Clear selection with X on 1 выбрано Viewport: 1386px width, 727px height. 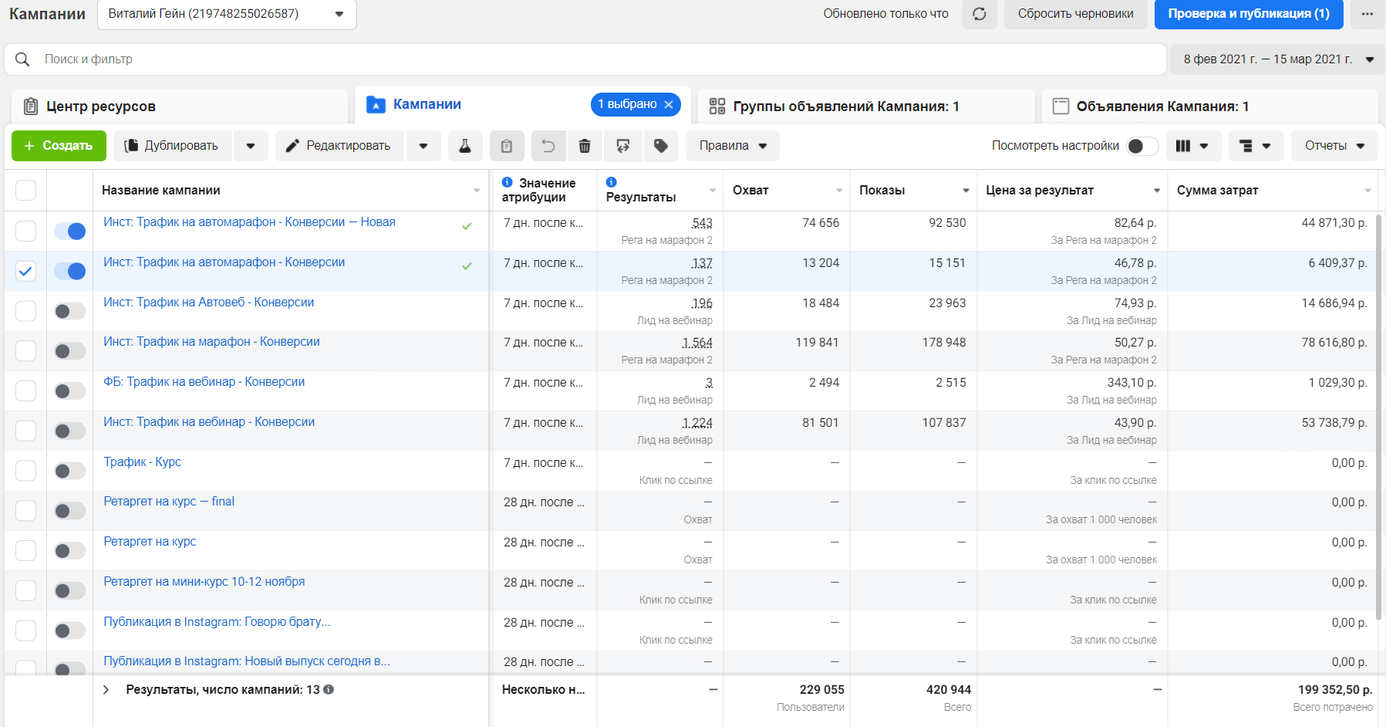pos(669,104)
